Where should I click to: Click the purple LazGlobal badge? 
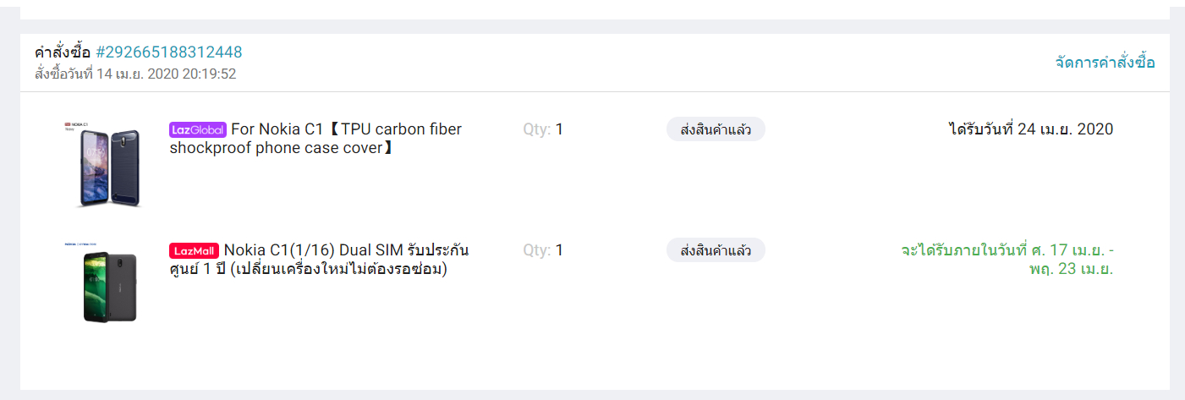click(198, 130)
